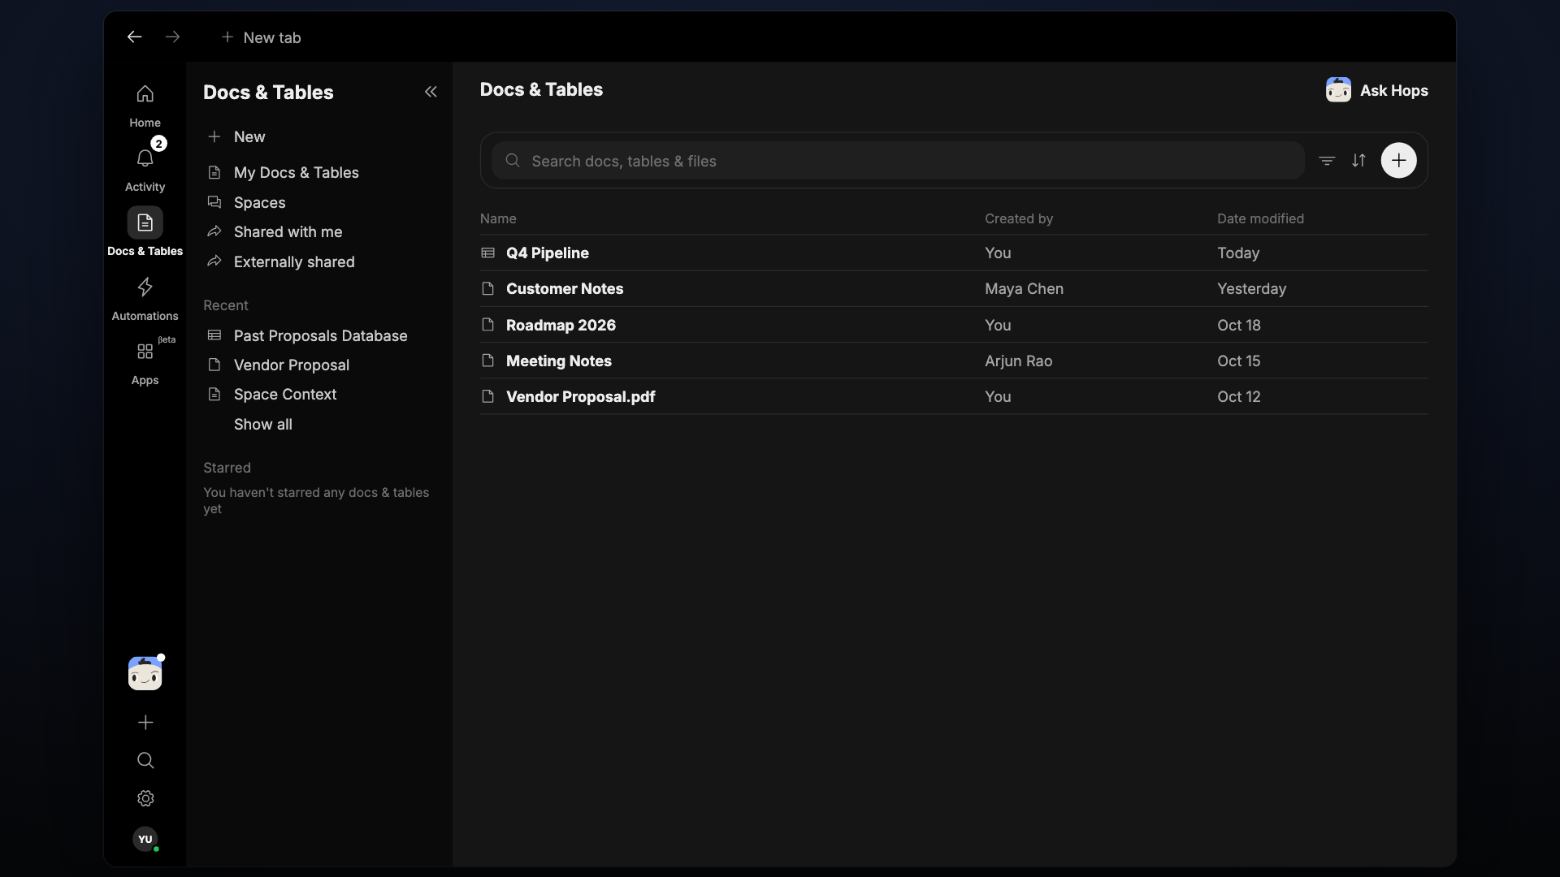Open settings gear icon
Screen dimensions: 1560x877
[x=145, y=798]
